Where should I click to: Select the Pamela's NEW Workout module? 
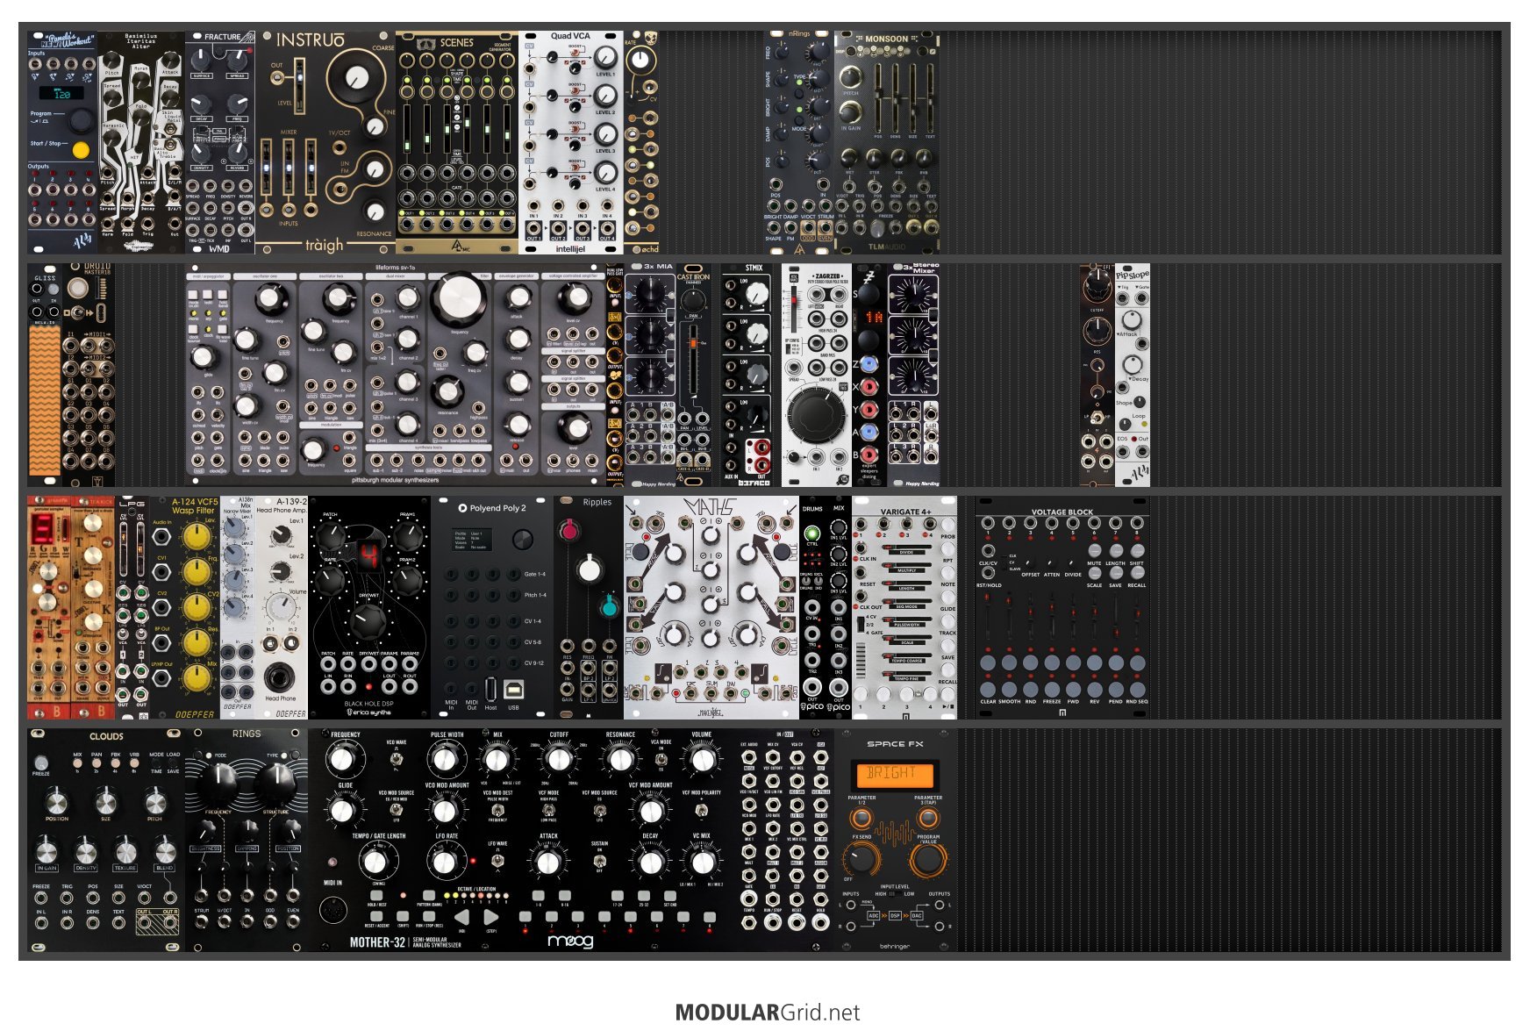(61, 143)
